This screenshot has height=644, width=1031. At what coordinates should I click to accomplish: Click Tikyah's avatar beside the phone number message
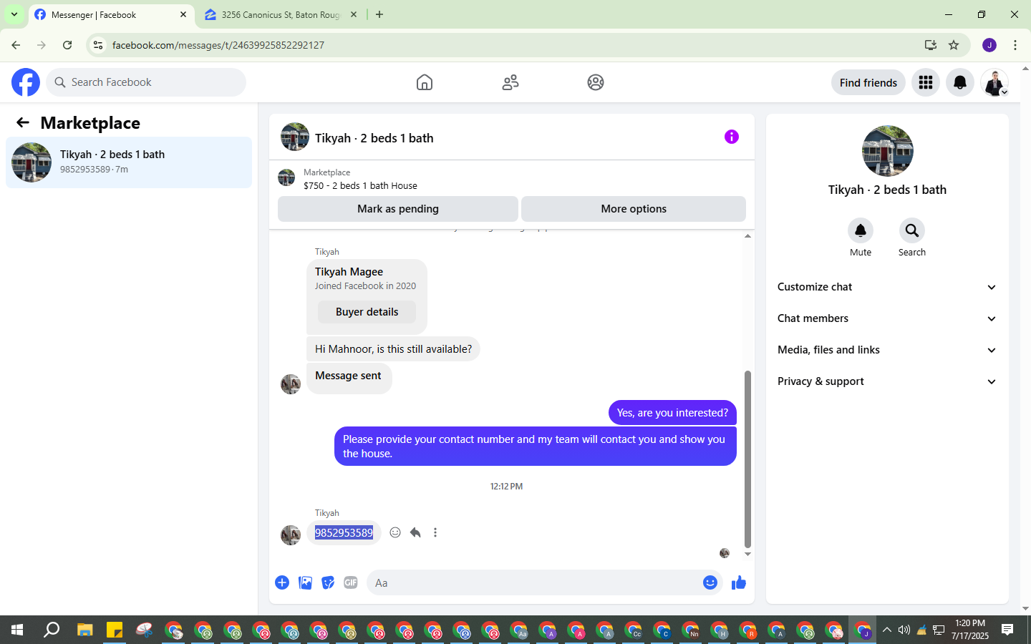(291, 535)
